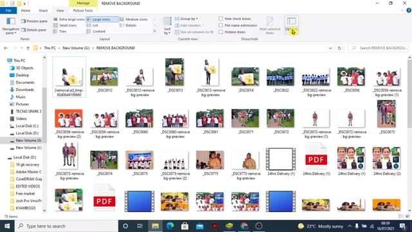Open the notification center icon
This screenshot has width=412, height=232.
coord(402,226)
